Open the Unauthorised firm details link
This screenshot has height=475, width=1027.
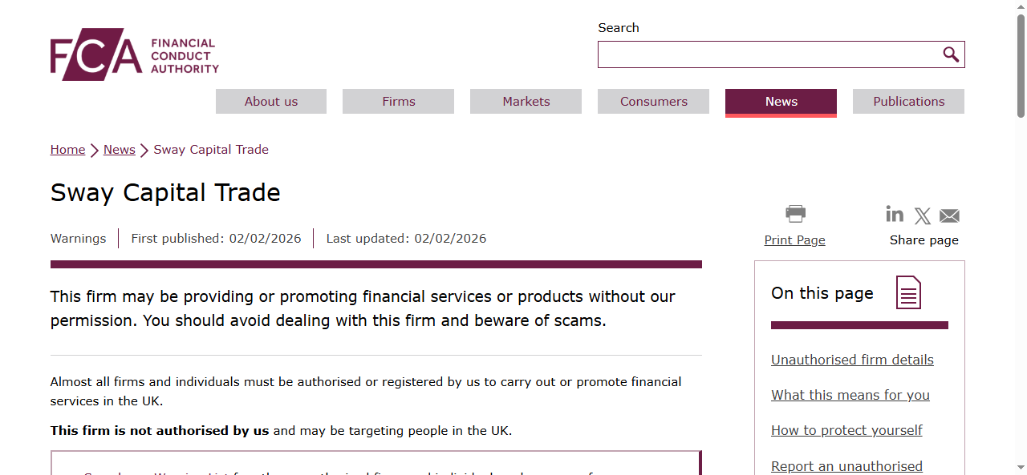coord(852,360)
